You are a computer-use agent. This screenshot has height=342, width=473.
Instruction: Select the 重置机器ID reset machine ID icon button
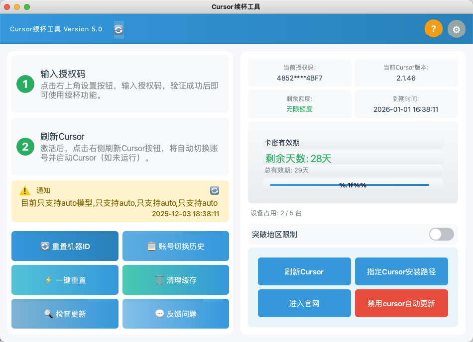65,246
